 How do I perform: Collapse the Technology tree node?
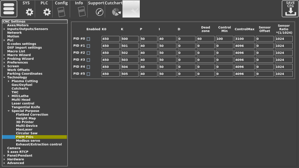[x=4, y=77]
